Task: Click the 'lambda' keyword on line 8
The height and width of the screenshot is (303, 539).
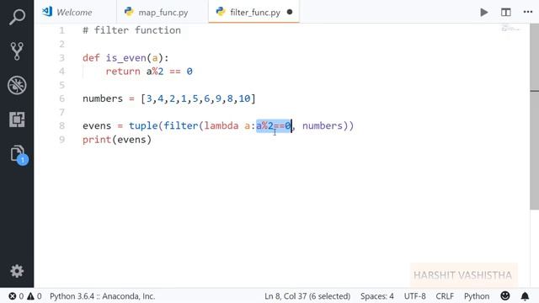Action: point(221,125)
